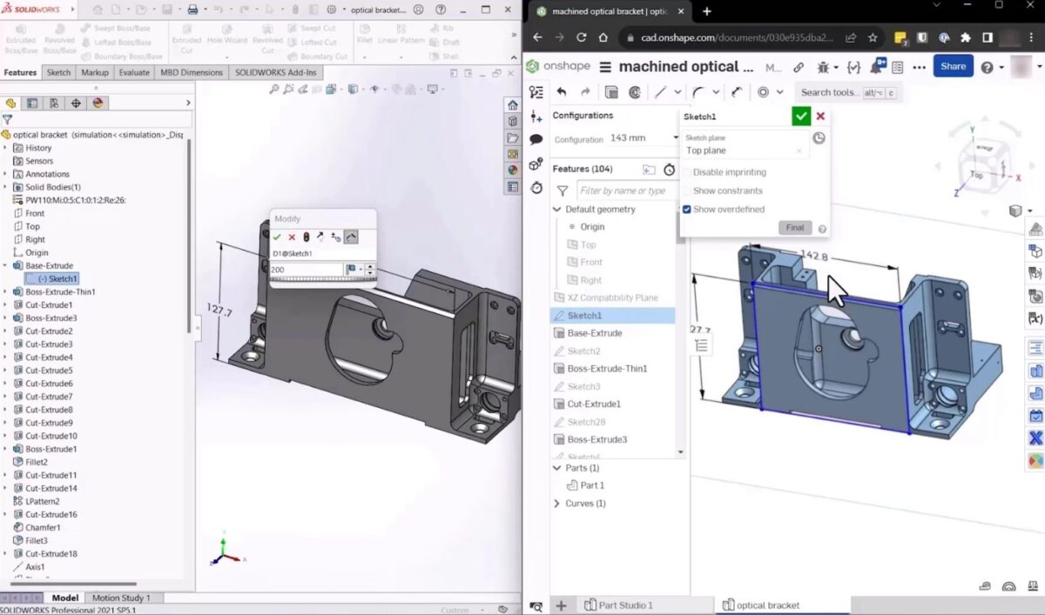
Task: Open the ConfigurationManager tab icon in SolidWorks
Action: coord(54,103)
